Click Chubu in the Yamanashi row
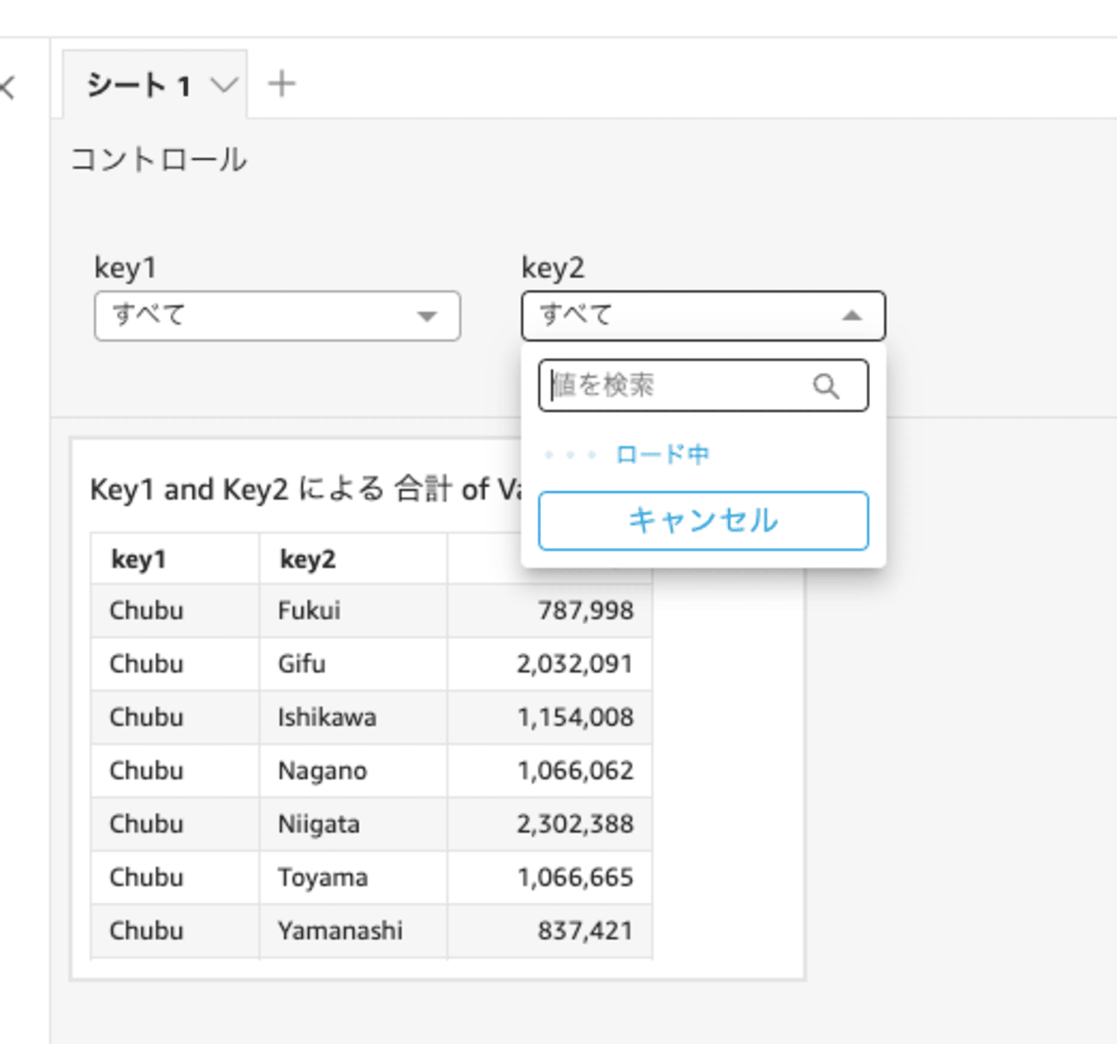 click(x=146, y=931)
